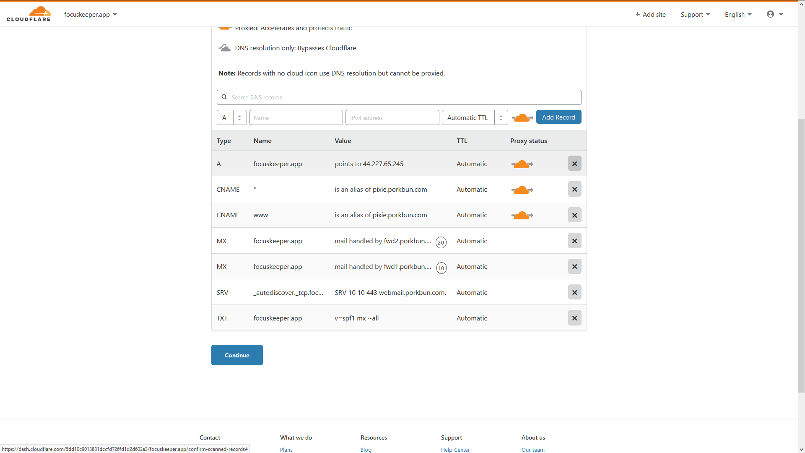Toggle proxy status on the A record
Viewport: 805px width, 453px height.
[x=522, y=164]
